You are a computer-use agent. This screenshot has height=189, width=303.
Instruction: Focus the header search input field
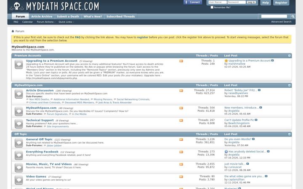pos(274,16)
